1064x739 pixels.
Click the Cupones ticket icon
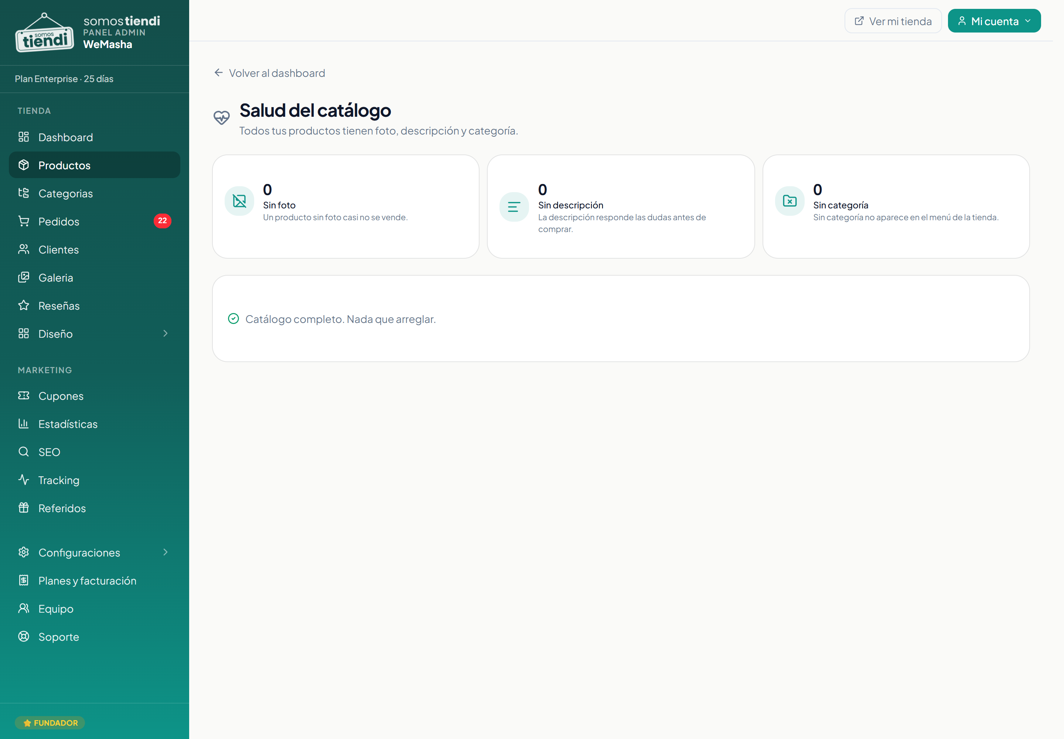(24, 395)
